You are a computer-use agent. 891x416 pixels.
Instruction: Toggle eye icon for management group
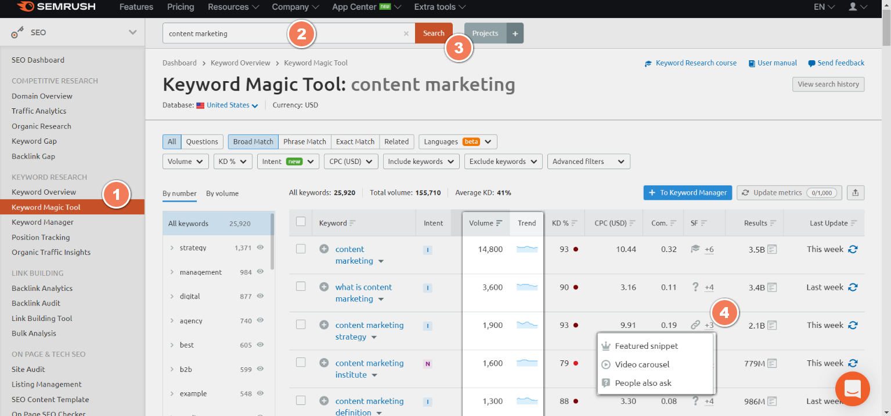[261, 272]
